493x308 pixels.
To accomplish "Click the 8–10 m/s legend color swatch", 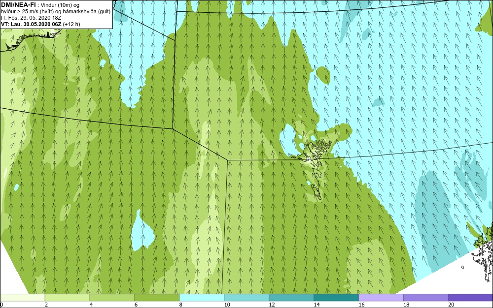I will [x=202, y=298].
